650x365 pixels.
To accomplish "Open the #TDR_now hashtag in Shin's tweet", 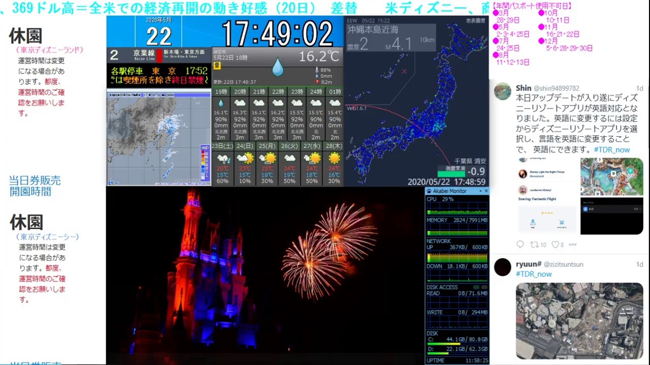I will click(x=611, y=150).
